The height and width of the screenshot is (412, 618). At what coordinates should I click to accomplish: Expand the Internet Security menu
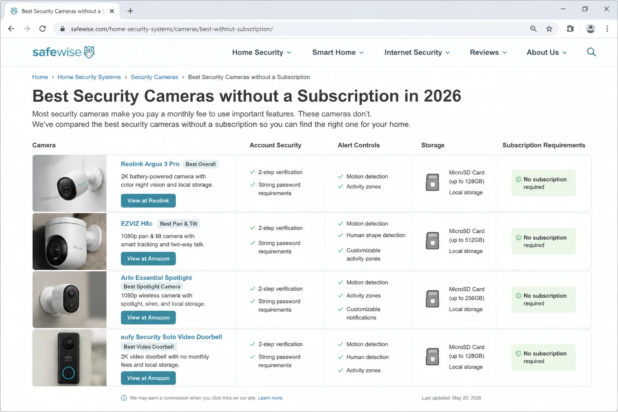point(417,52)
